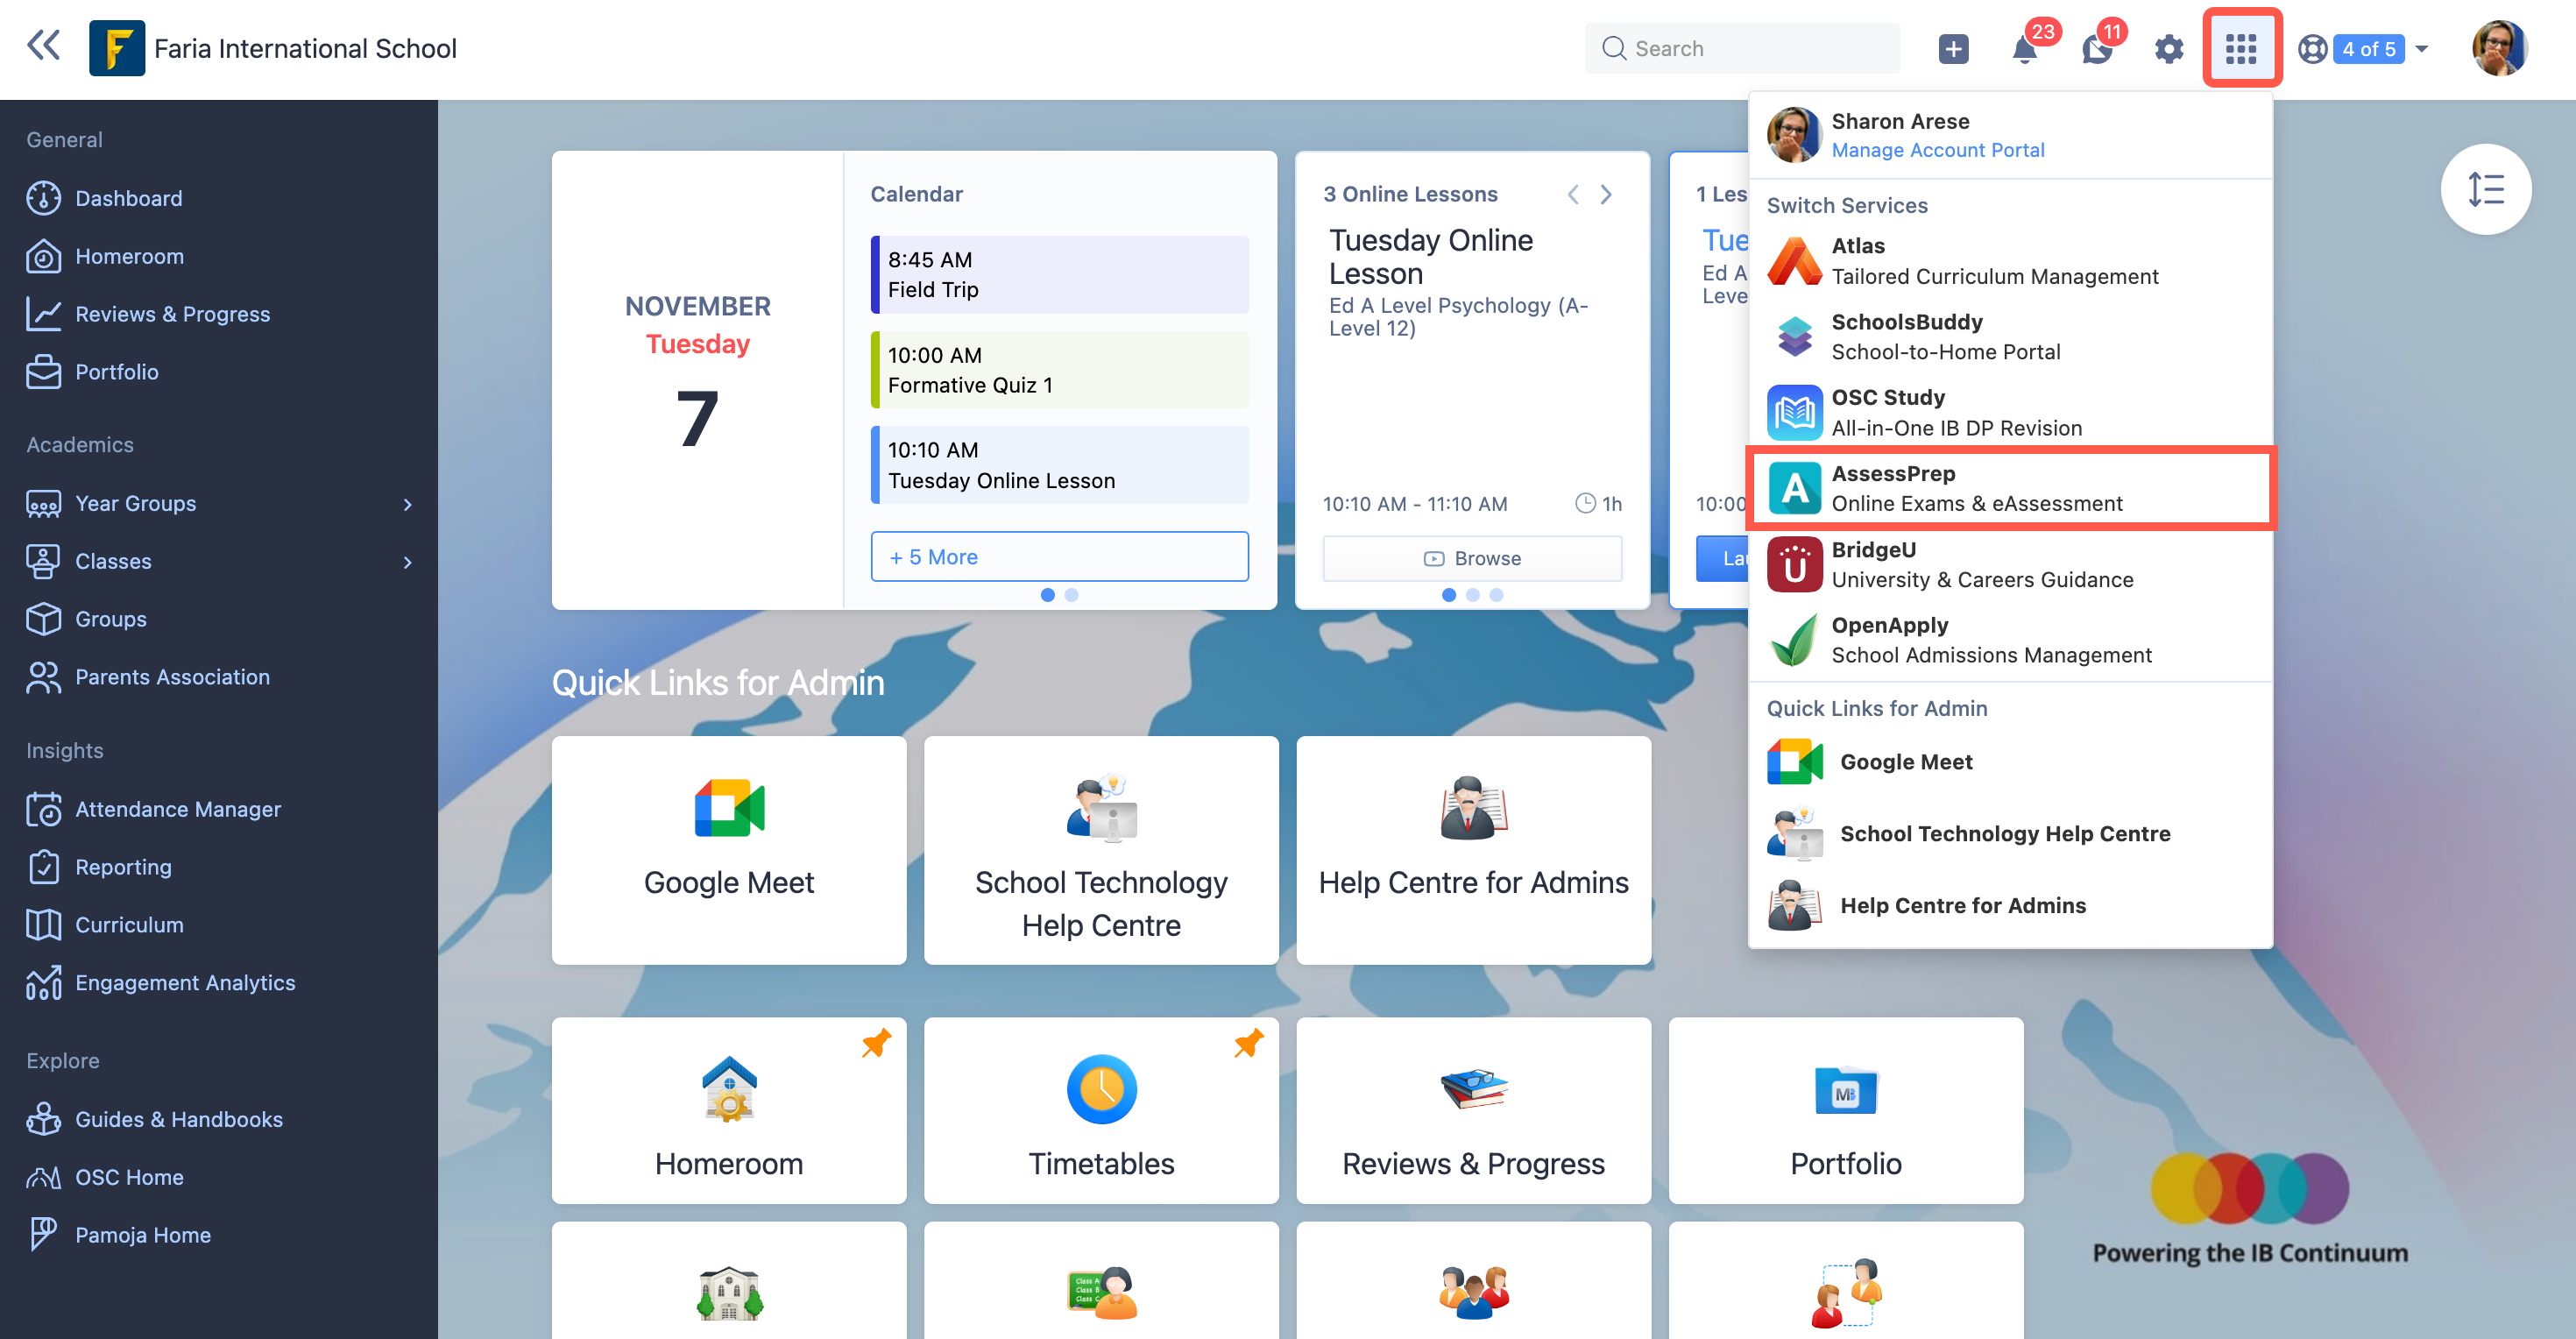
Task: Switch to SchoolsBuddy service
Action: tap(2010, 337)
